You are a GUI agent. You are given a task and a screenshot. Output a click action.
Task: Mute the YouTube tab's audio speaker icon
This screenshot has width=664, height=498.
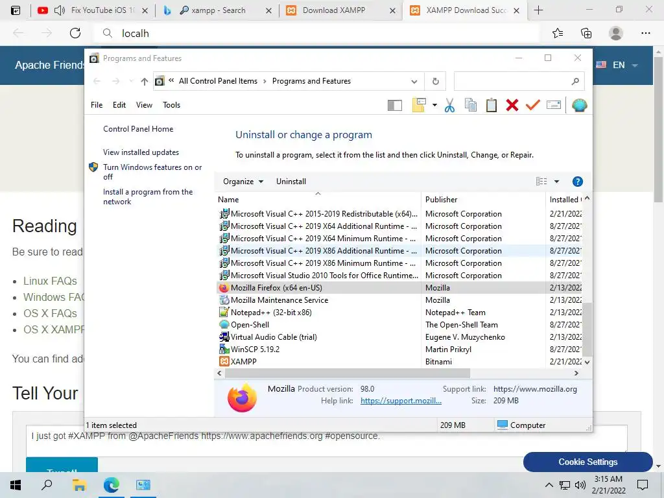60,10
